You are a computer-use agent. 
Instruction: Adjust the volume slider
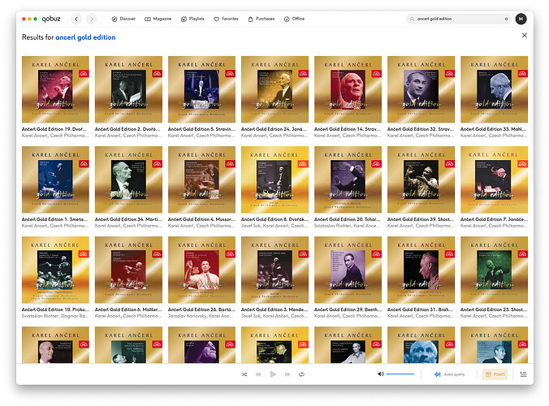[400, 374]
